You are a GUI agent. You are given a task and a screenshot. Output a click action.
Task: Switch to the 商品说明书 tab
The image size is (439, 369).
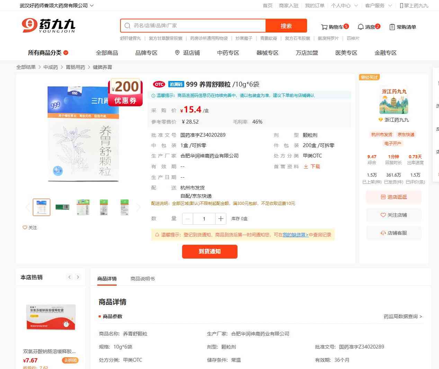point(142,279)
